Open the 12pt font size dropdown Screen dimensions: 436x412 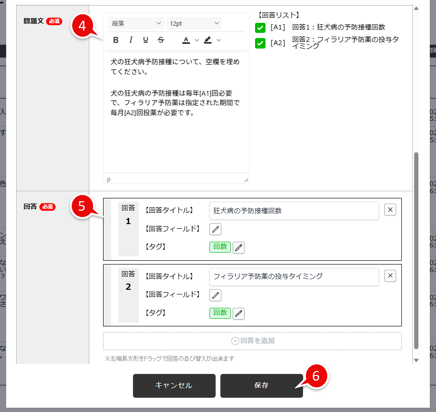point(194,23)
